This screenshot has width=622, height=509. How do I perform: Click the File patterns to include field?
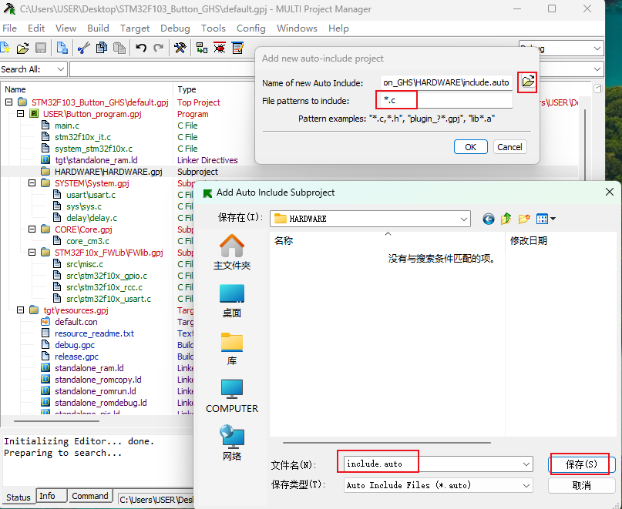[445, 100]
